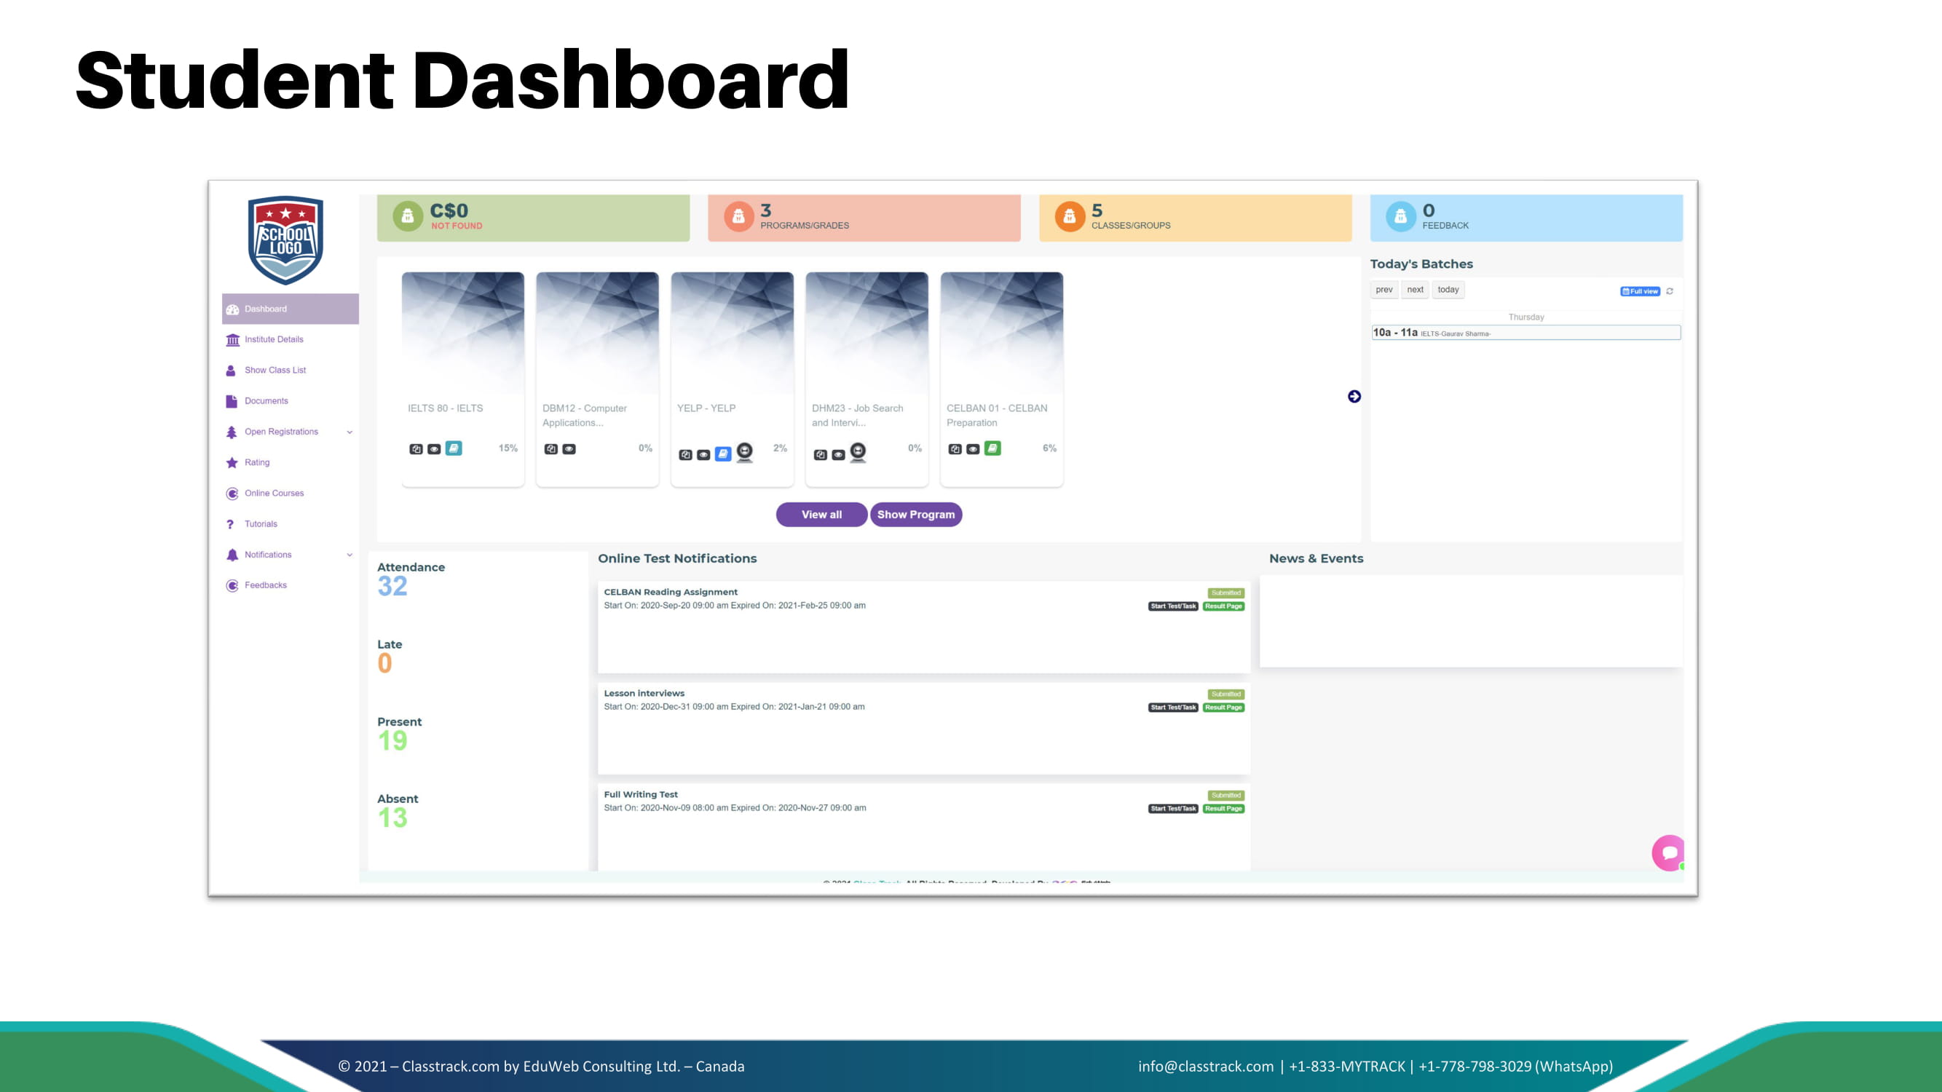
Task: Click the webcam icon on DHM23 card
Action: tap(857, 451)
